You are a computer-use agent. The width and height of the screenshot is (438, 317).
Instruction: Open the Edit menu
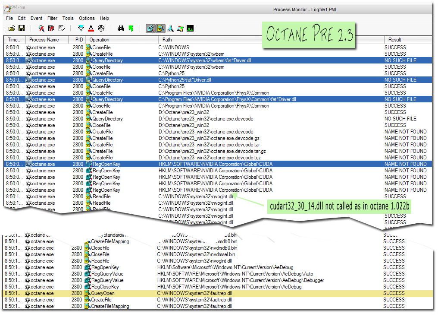pos(22,18)
